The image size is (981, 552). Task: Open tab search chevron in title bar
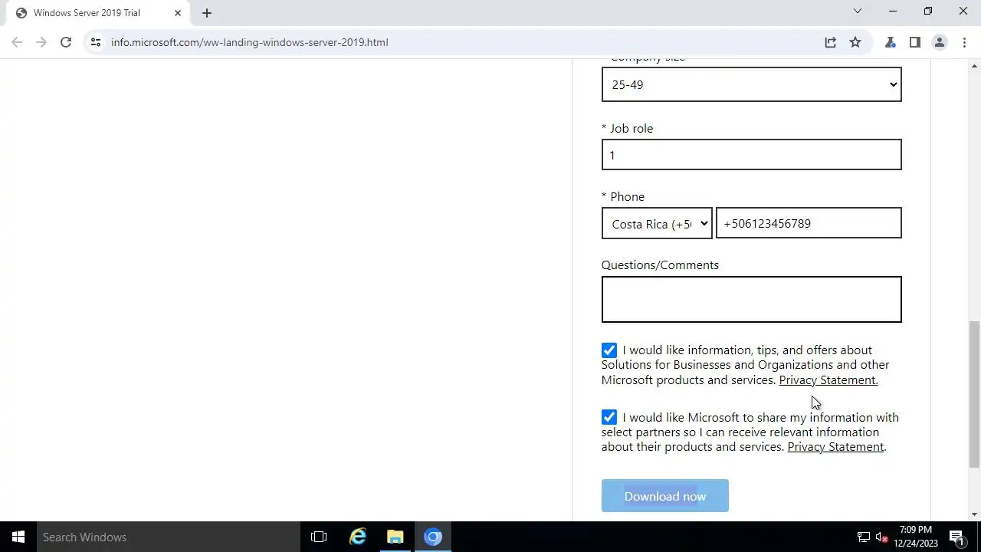point(858,11)
